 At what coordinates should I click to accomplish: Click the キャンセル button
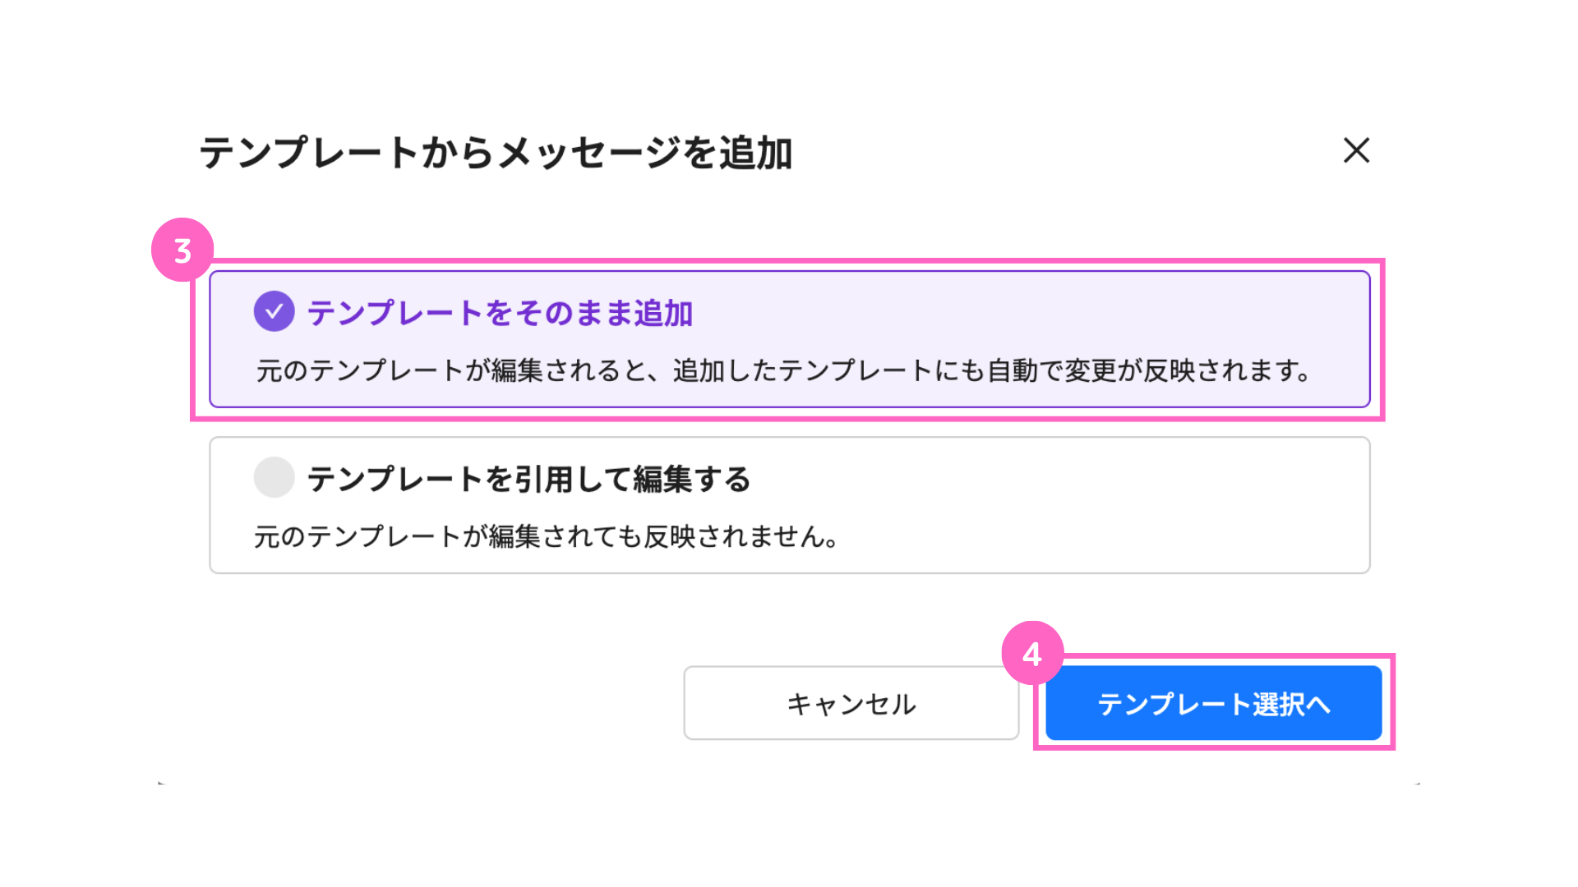tap(851, 703)
